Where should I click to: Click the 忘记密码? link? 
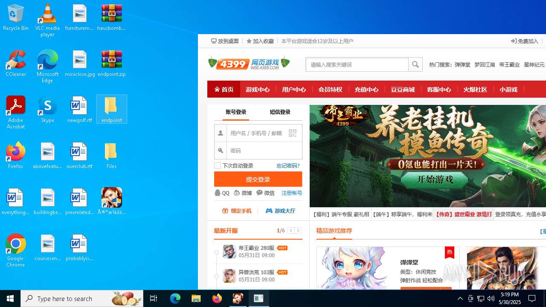[x=288, y=165]
